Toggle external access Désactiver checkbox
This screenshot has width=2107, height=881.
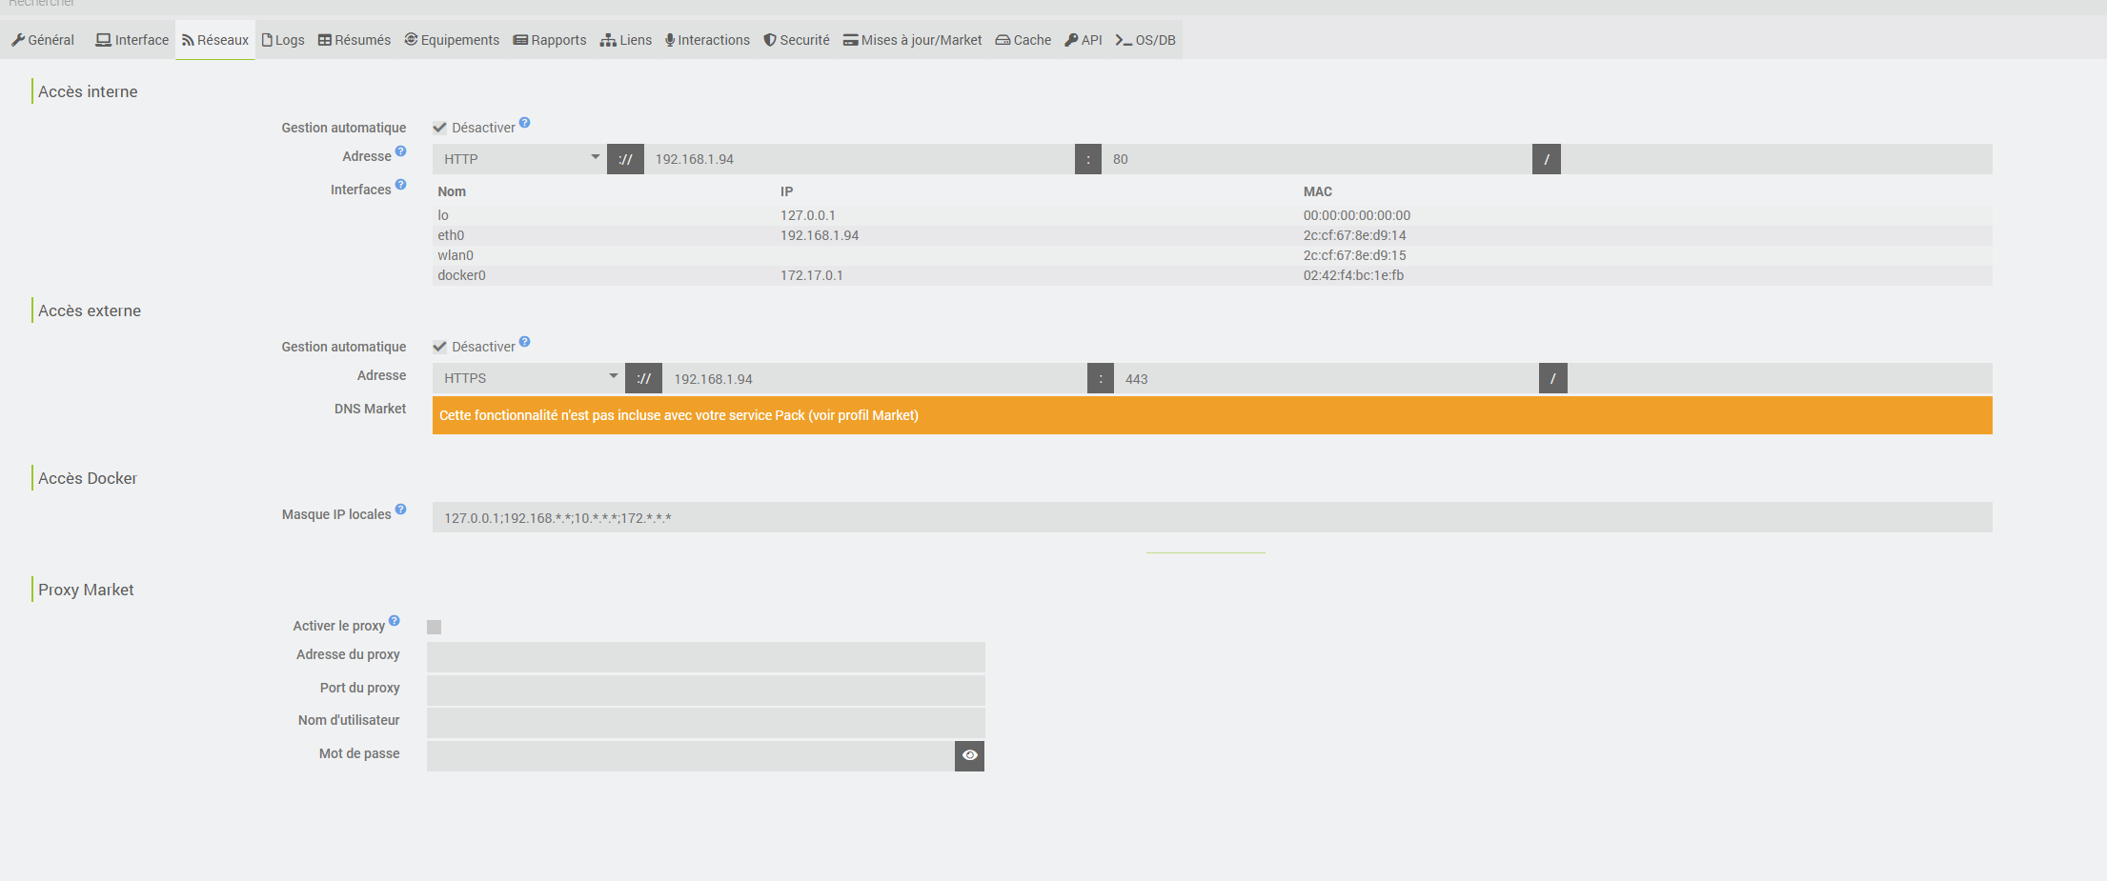(x=439, y=347)
